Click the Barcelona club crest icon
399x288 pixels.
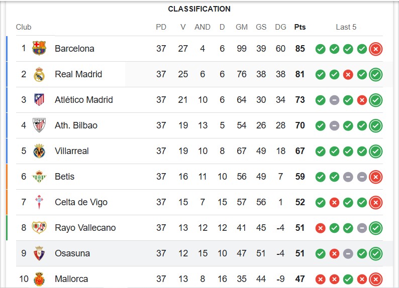point(39,48)
